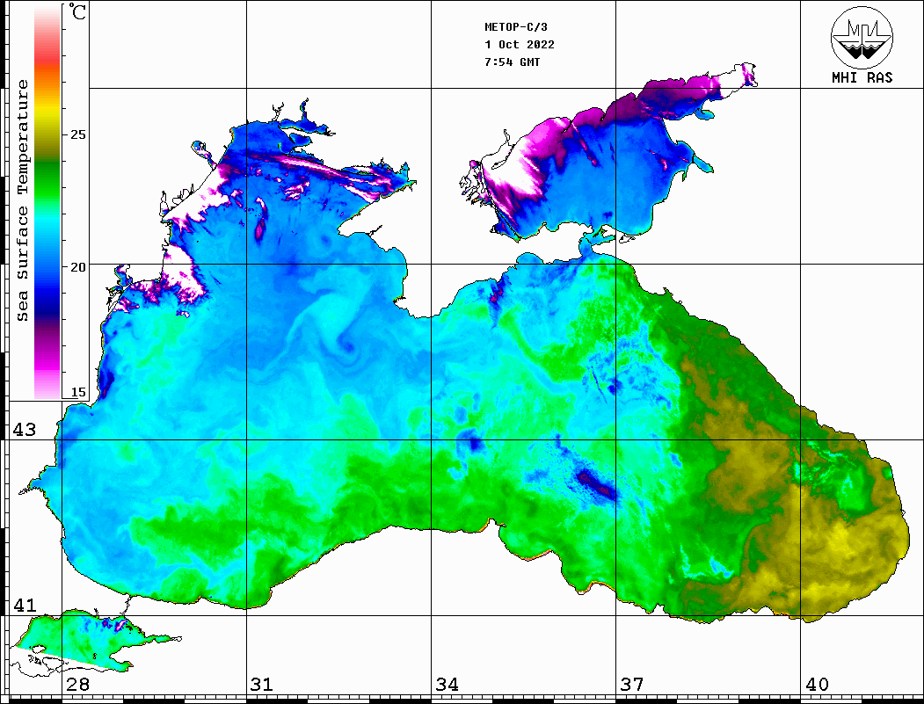Click longitude label 31
The height and width of the screenshot is (704, 924).
[262, 685]
